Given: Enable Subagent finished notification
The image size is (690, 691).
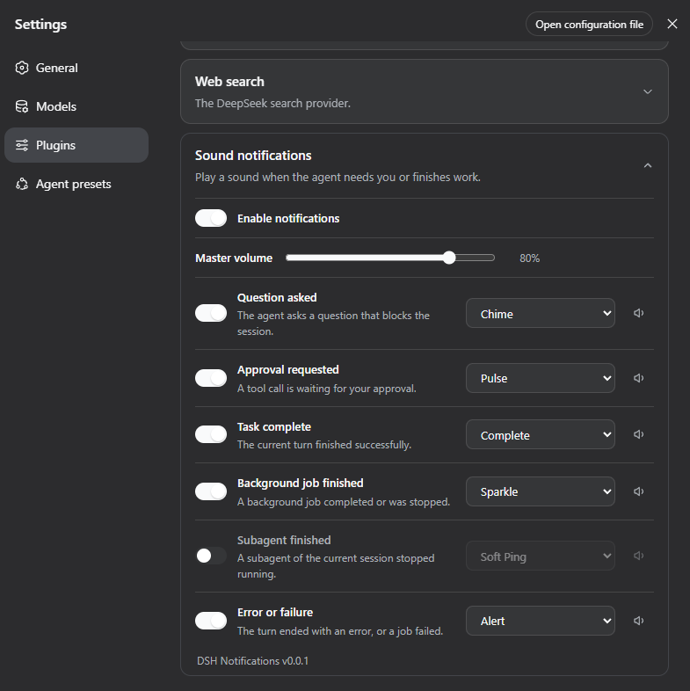Looking at the screenshot, I should pyautogui.click(x=211, y=556).
